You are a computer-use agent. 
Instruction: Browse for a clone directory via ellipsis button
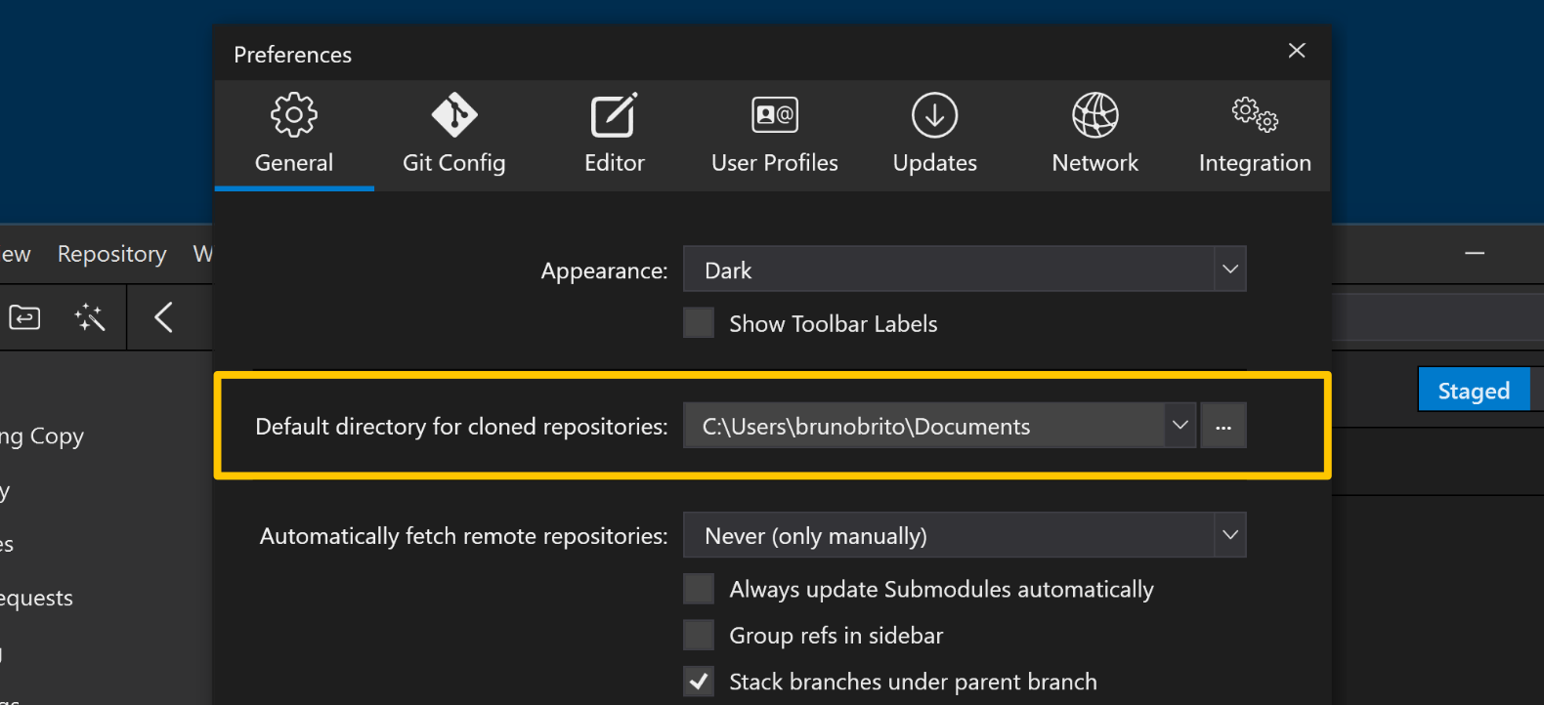pos(1222,425)
